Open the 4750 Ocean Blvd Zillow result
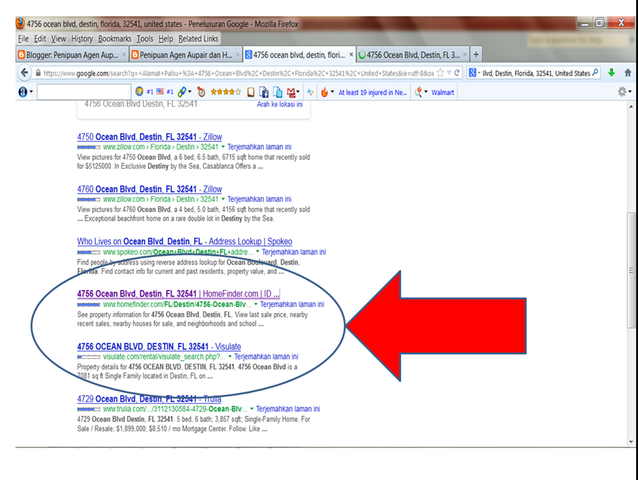Screen dimensions: 638x480 pos(149,137)
